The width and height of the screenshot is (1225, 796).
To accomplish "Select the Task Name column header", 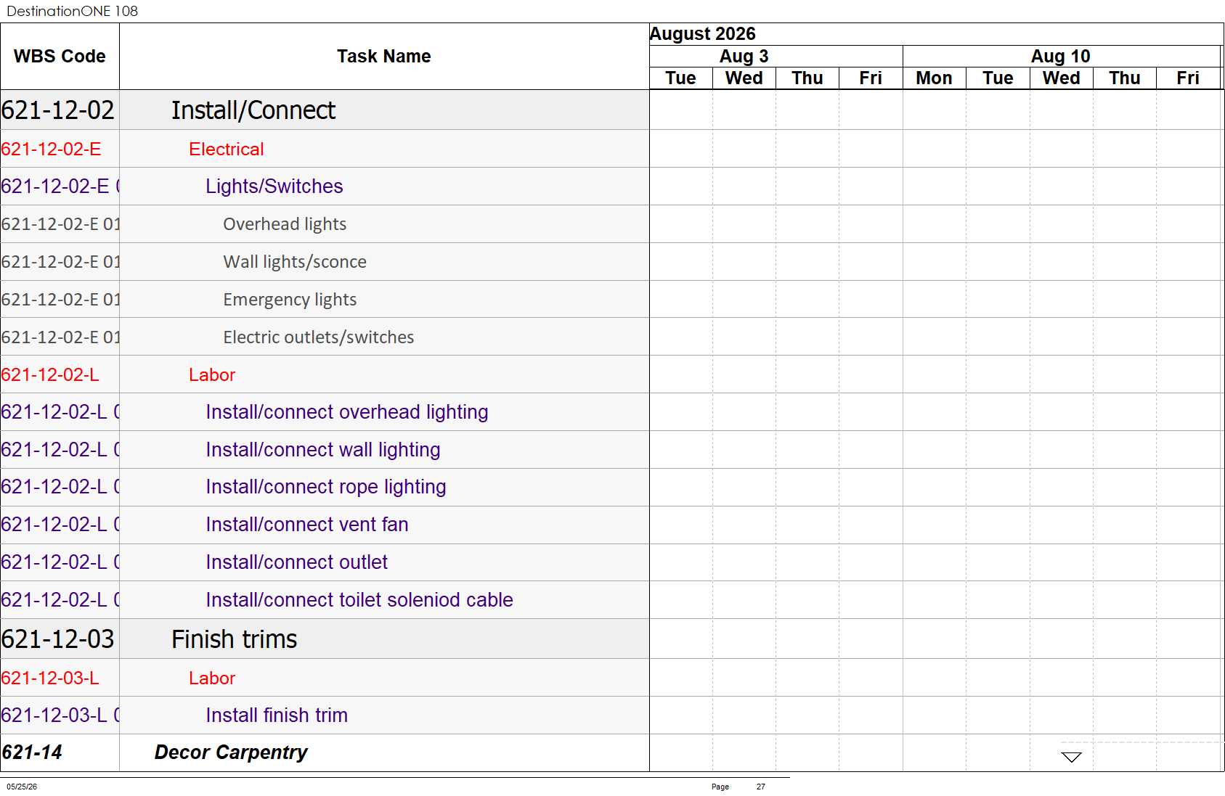I will (383, 57).
